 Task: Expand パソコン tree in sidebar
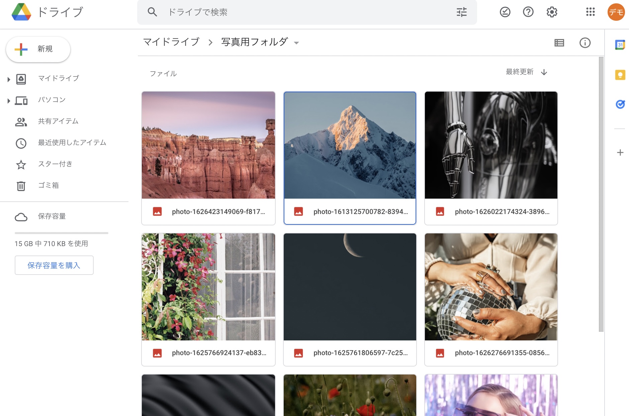coord(9,101)
